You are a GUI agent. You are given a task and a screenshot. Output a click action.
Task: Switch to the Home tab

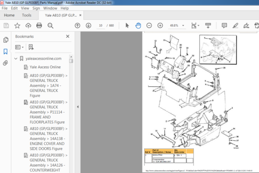(x=9, y=15)
